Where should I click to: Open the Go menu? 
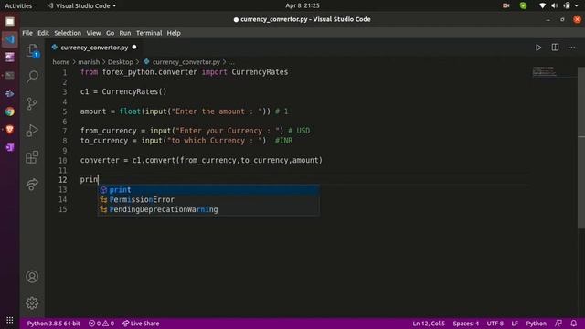point(110,33)
